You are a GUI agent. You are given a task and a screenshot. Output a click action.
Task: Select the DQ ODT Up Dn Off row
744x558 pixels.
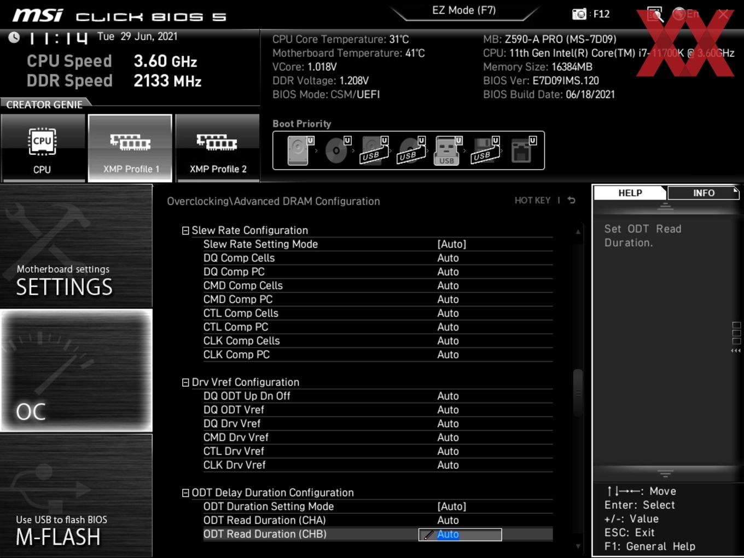click(x=378, y=396)
